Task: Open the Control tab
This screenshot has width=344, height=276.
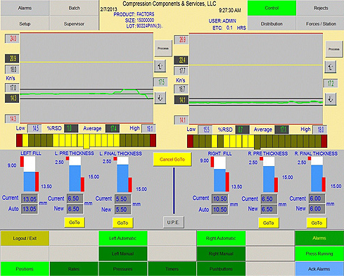Action: [272, 8]
